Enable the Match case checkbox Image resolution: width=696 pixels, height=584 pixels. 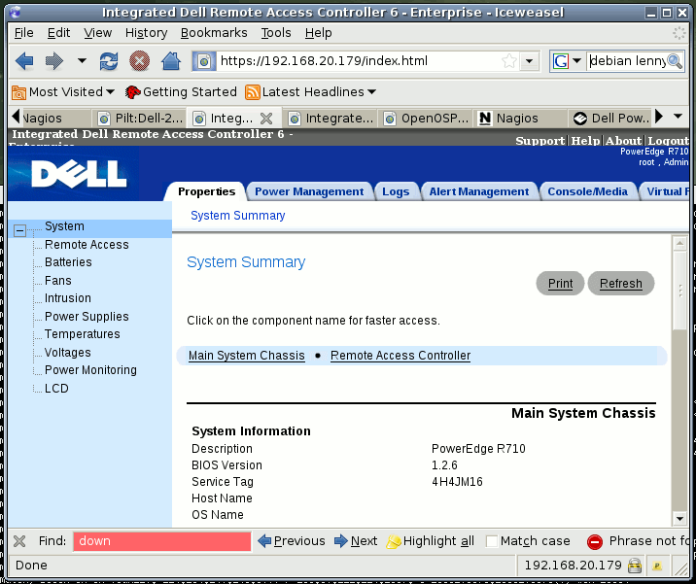(491, 541)
